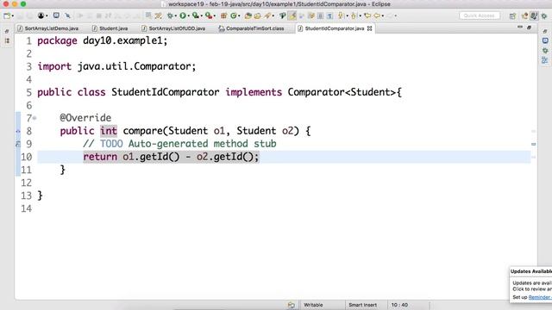Click the External Tools run icon
This screenshot has width=552, height=310.
(209, 15)
